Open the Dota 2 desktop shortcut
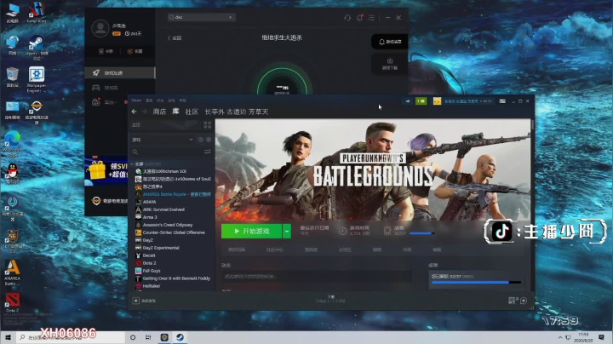This screenshot has height=344, width=613. 12,302
